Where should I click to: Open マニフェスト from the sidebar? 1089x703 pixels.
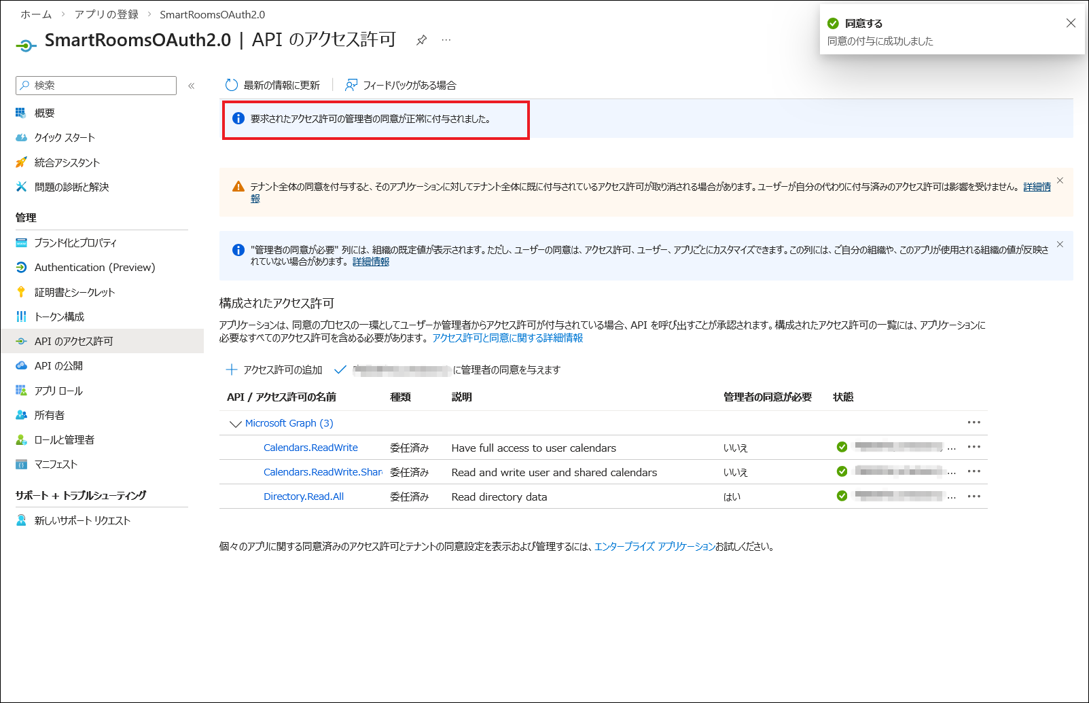56,464
